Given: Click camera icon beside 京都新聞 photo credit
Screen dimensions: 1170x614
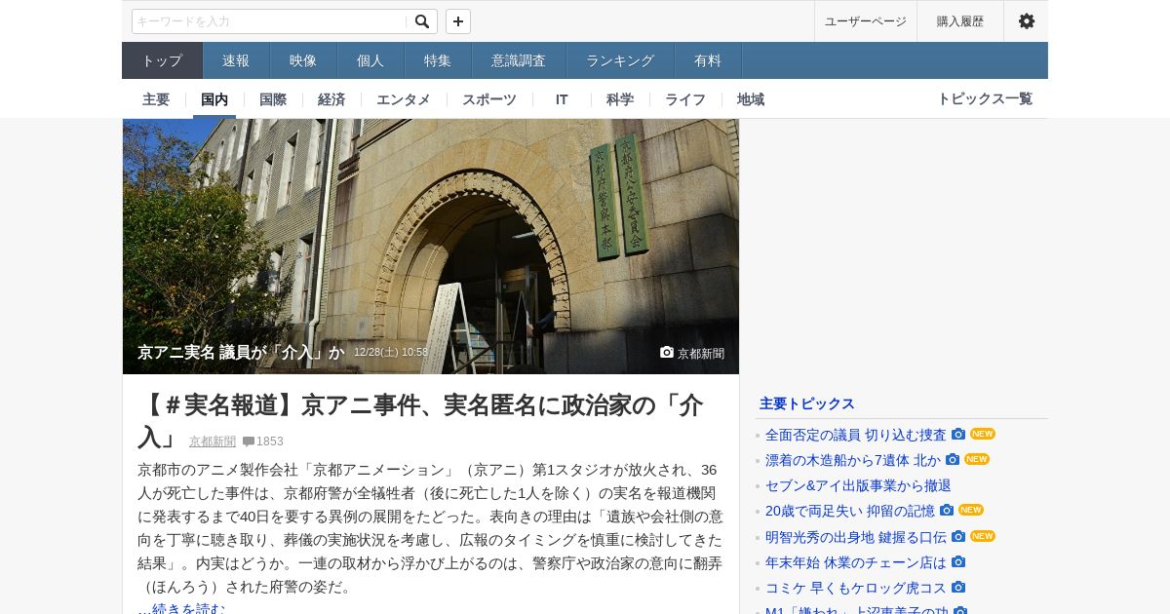Looking at the screenshot, I should pos(667,353).
